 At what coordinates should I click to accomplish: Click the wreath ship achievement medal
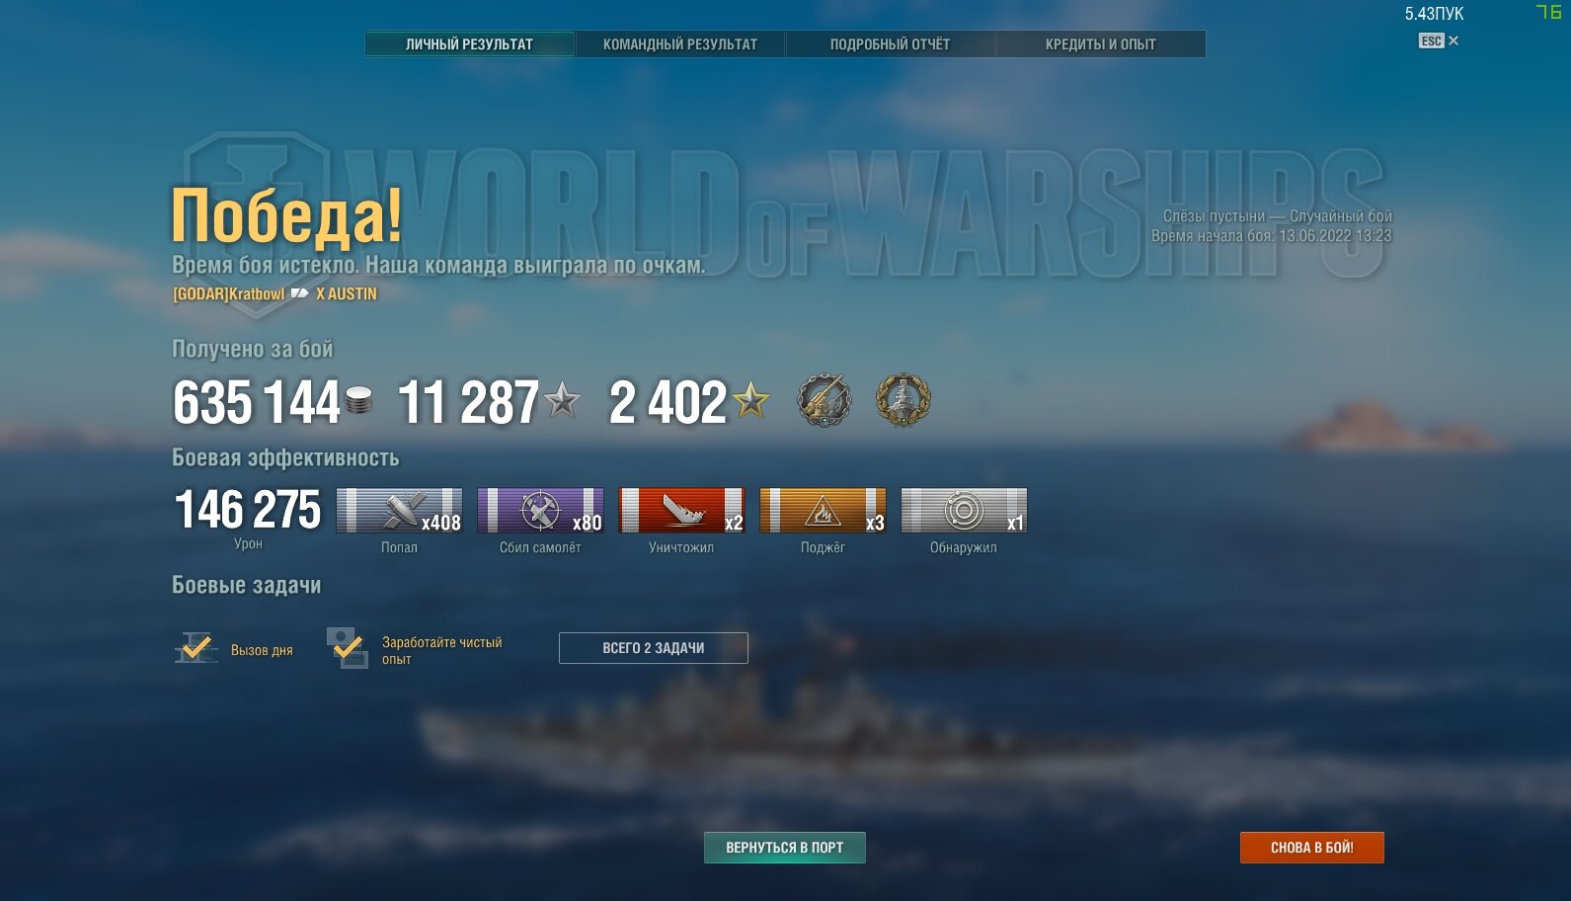coord(903,400)
